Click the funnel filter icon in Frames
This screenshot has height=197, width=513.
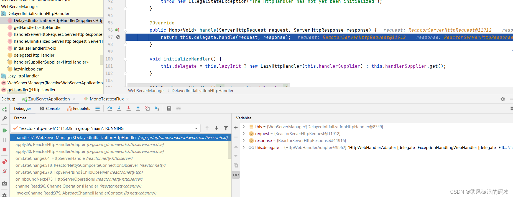[x=226, y=128]
